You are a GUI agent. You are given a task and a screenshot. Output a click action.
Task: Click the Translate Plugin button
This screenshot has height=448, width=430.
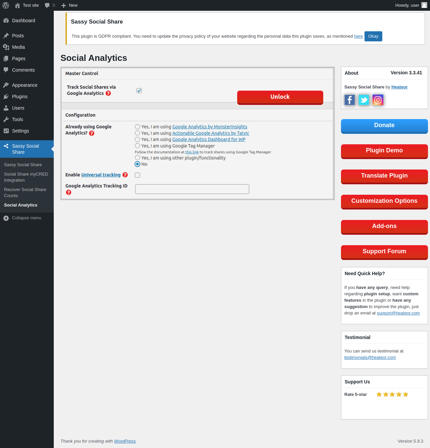point(384,177)
